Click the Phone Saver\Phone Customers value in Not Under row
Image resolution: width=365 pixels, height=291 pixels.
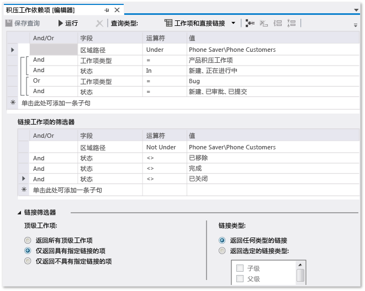[273, 147]
